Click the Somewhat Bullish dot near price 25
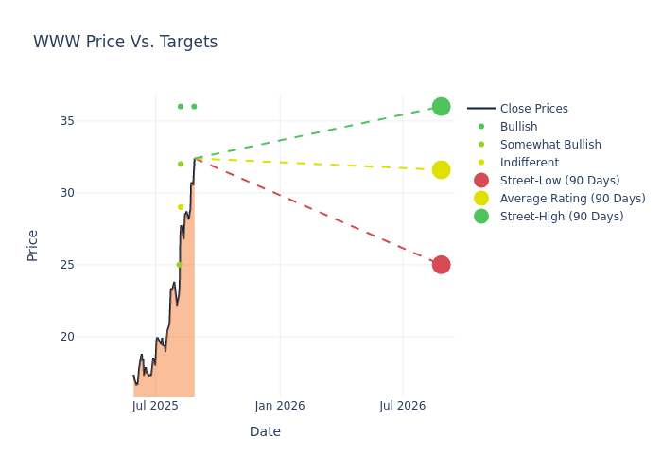The image size is (662, 473). [x=179, y=265]
